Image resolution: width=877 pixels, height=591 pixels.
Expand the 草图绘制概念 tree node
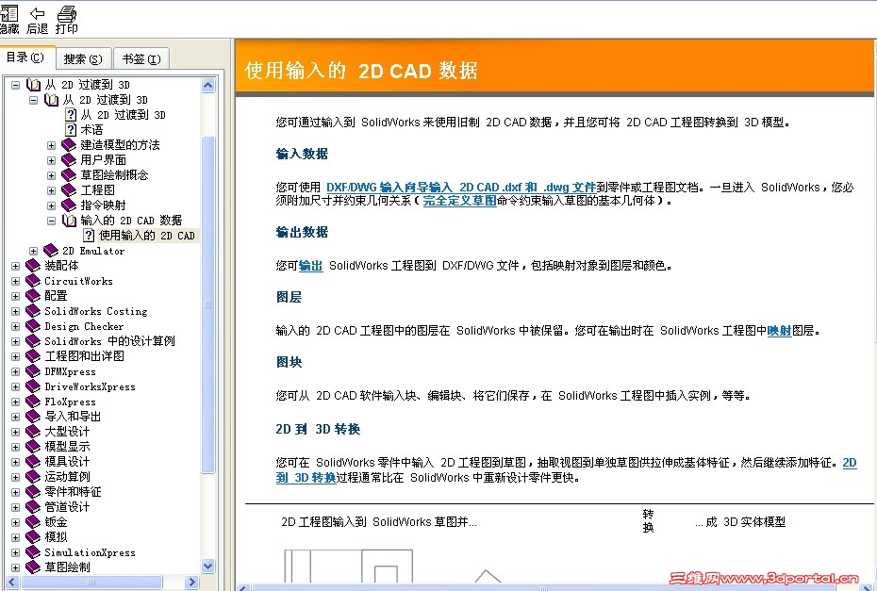pos(52,175)
